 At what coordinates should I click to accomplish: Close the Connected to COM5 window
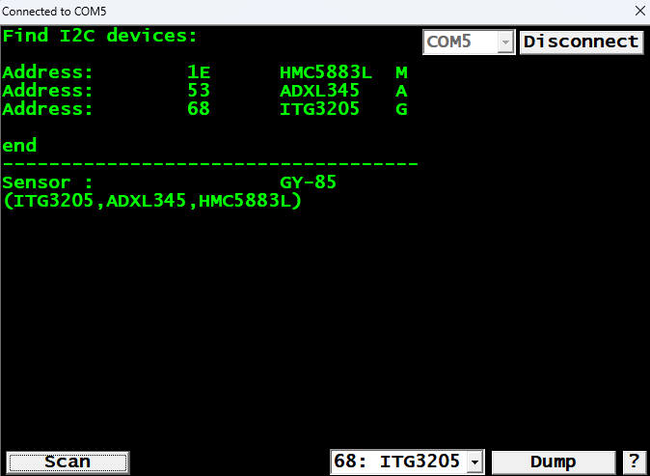point(640,12)
